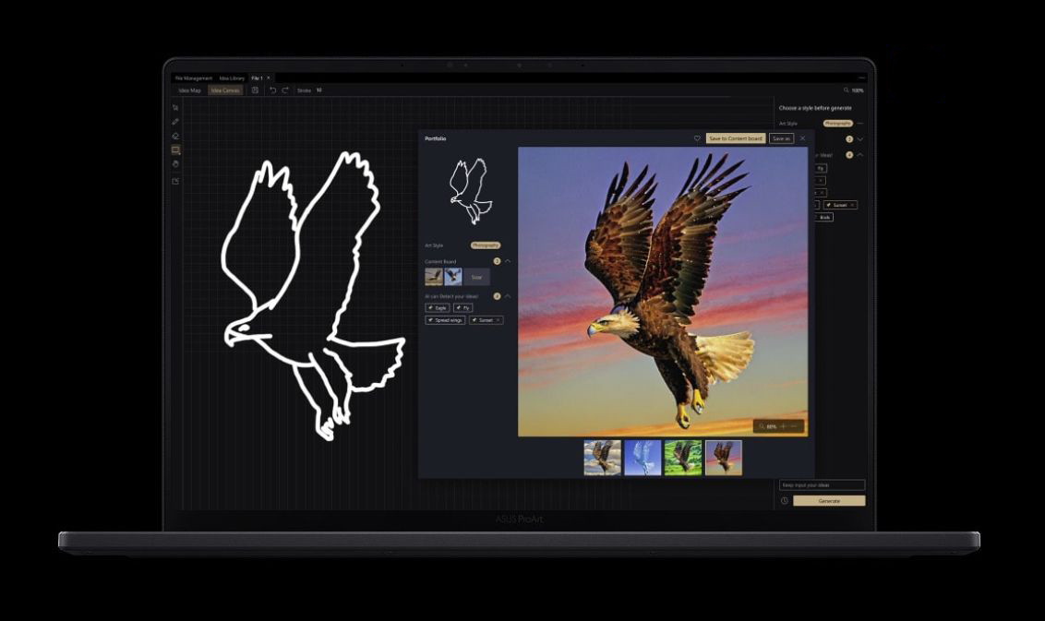The image size is (1045, 621).
Task: Choose the hand pan tool
Action: [x=175, y=164]
